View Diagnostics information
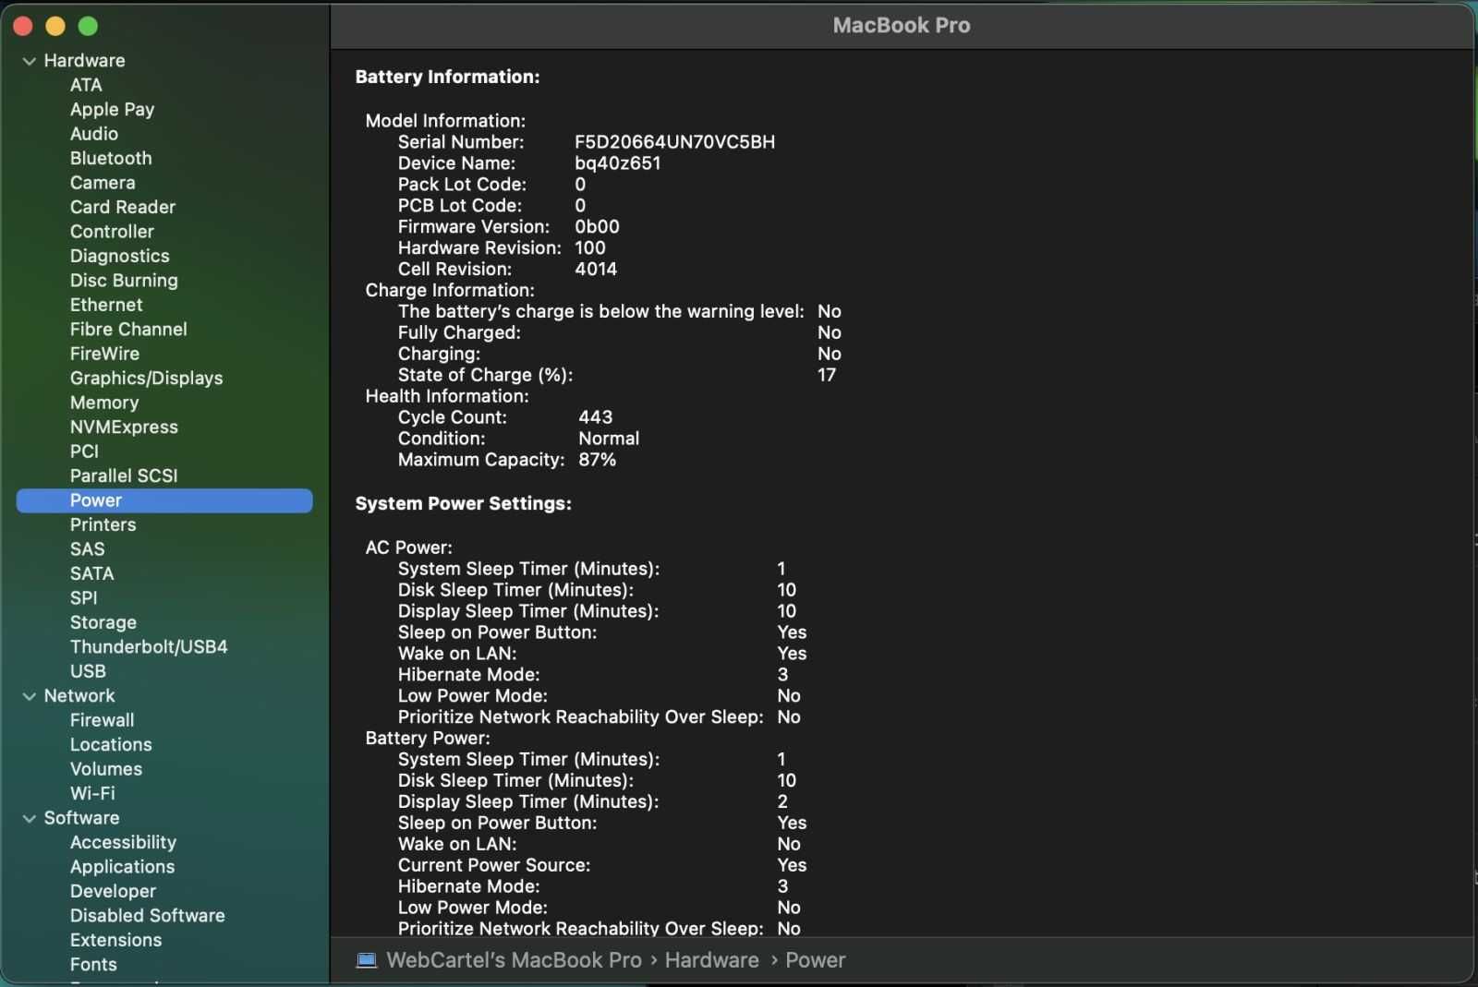The image size is (1478, 987). click(x=120, y=256)
